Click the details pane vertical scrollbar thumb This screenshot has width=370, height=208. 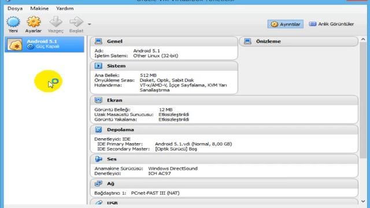point(363,100)
